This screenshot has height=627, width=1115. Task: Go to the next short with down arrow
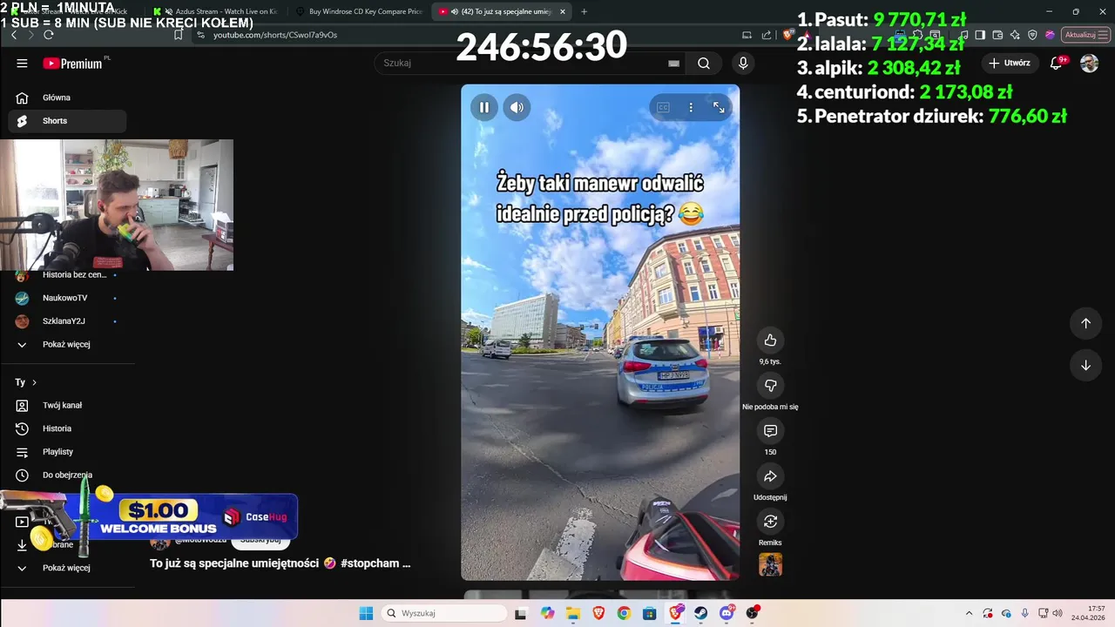tap(1085, 365)
